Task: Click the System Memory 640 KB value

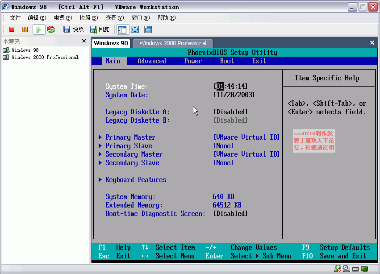Action: pos(223,196)
